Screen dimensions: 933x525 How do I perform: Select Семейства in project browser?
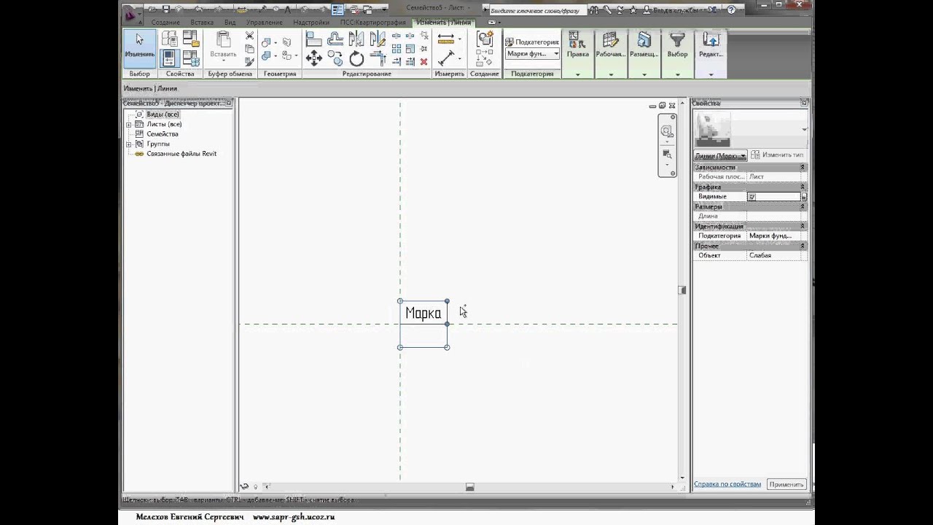coord(162,134)
